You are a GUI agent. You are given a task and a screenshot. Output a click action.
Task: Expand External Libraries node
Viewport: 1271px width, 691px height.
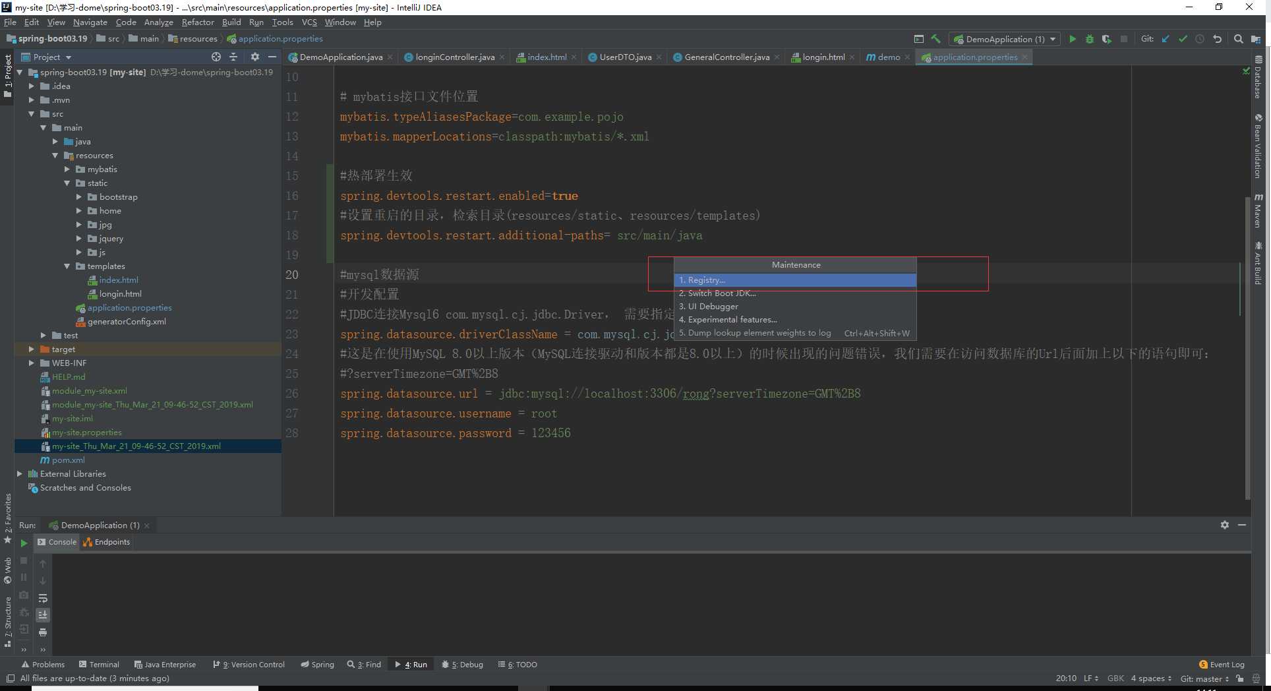(x=19, y=474)
